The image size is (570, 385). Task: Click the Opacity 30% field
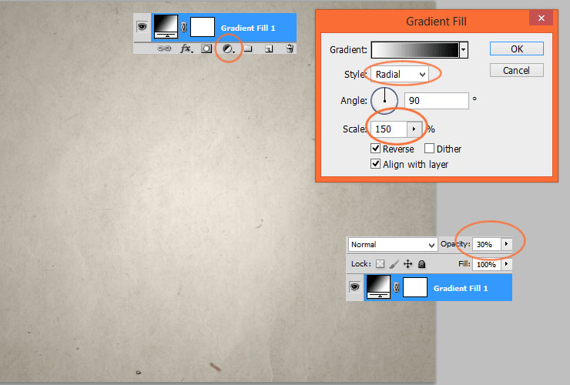(x=487, y=244)
